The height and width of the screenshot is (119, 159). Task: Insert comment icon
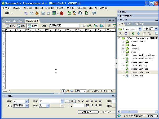point(80,13)
